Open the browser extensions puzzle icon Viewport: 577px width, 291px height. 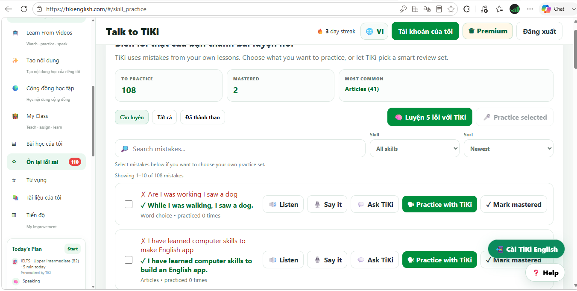tap(467, 9)
